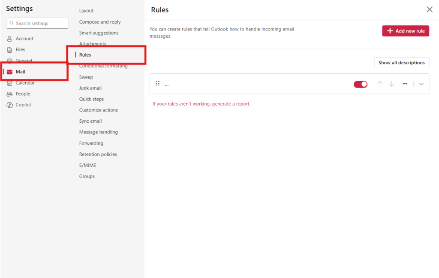Click the Add new rule button
439x278 pixels.
click(x=406, y=31)
